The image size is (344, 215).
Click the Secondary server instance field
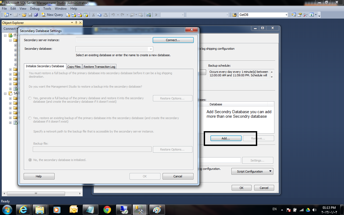pos(113,40)
